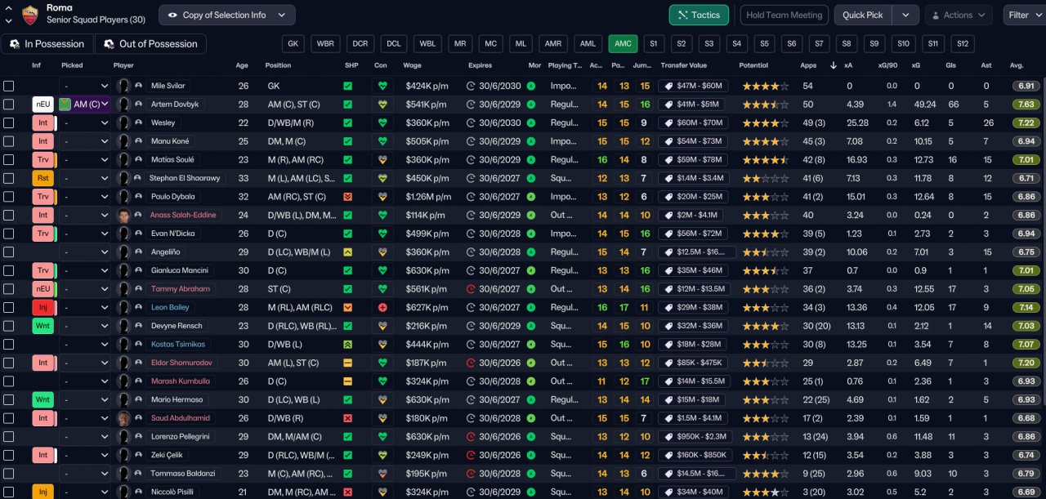Tick the checkbox for Mile Svilar

pyautogui.click(x=8, y=86)
